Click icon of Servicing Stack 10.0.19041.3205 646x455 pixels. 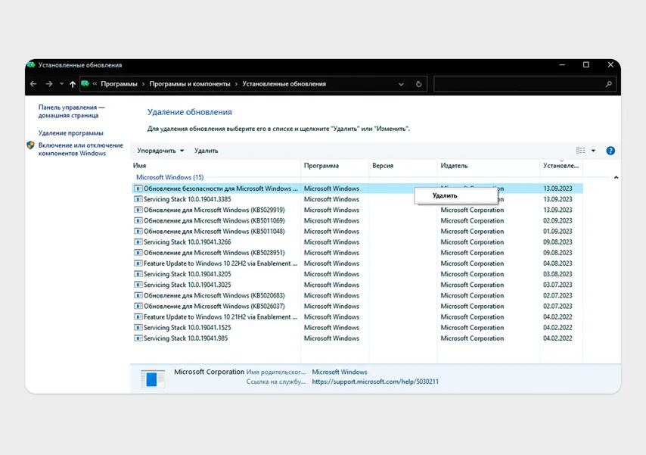click(138, 274)
